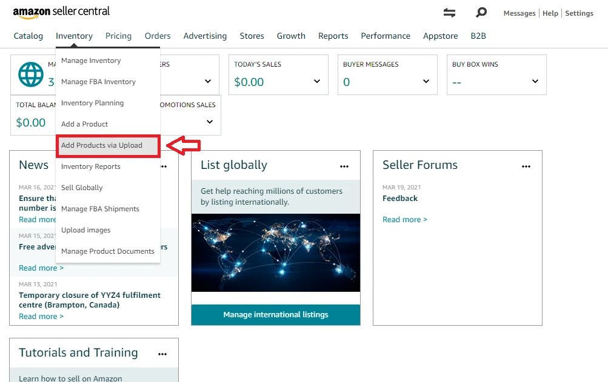Open Tutorials and Training options menu
The image size is (608, 382).
point(162,354)
